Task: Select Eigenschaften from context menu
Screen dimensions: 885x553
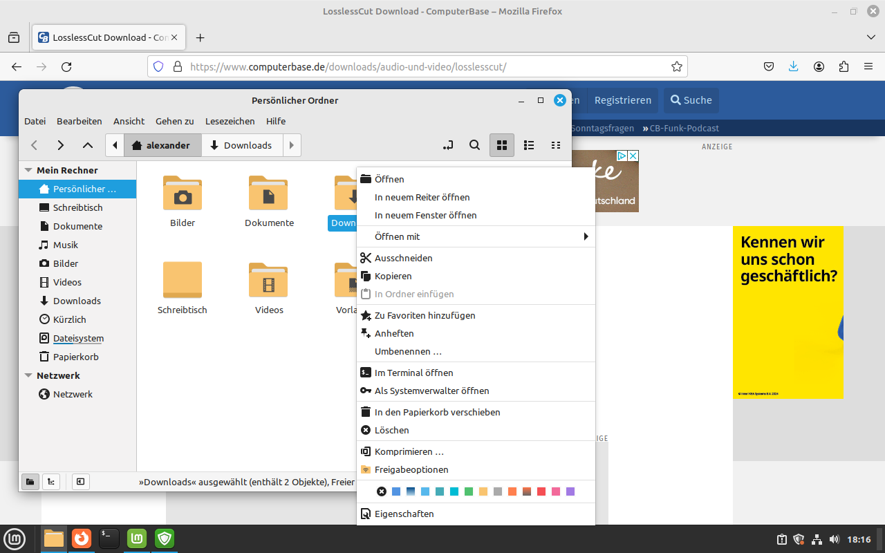Action: click(x=476, y=514)
